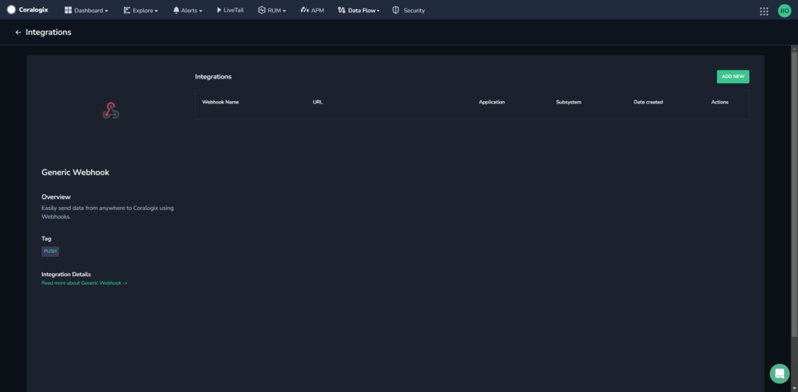
Task: Click the page vertical scrollbar
Action: [x=794, y=193]
